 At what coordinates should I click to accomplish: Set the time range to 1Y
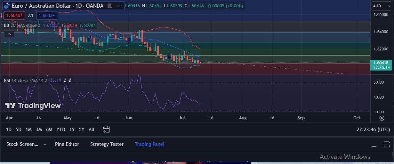coord(72,130)
